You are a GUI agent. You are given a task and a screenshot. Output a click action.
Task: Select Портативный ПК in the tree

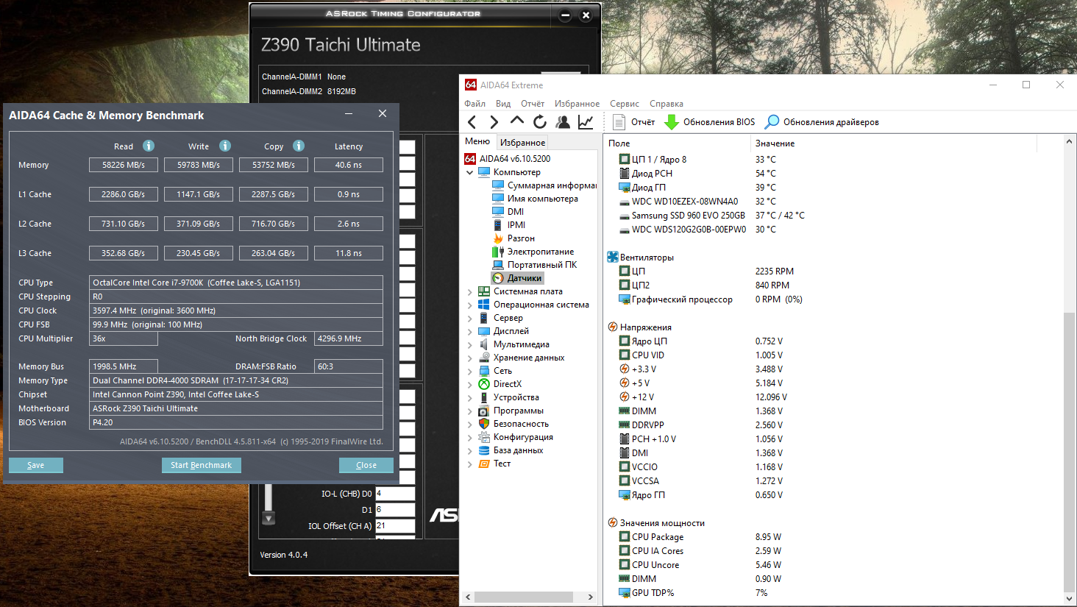535,265
